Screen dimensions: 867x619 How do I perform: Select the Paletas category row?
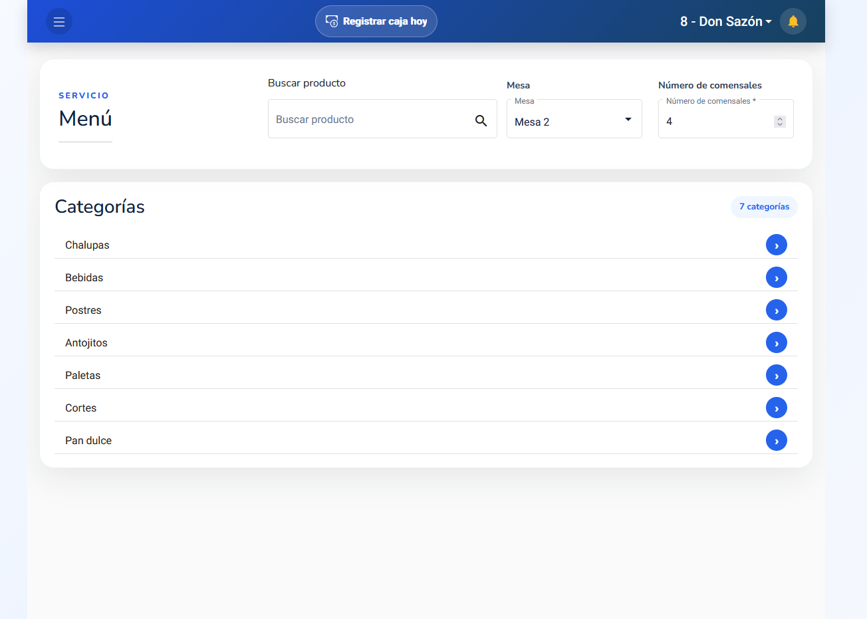(x=426, y=375)
